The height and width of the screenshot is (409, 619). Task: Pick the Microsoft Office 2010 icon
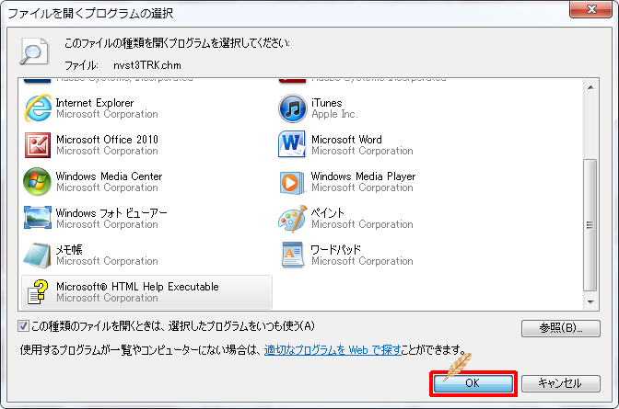[x=38, y=145]
